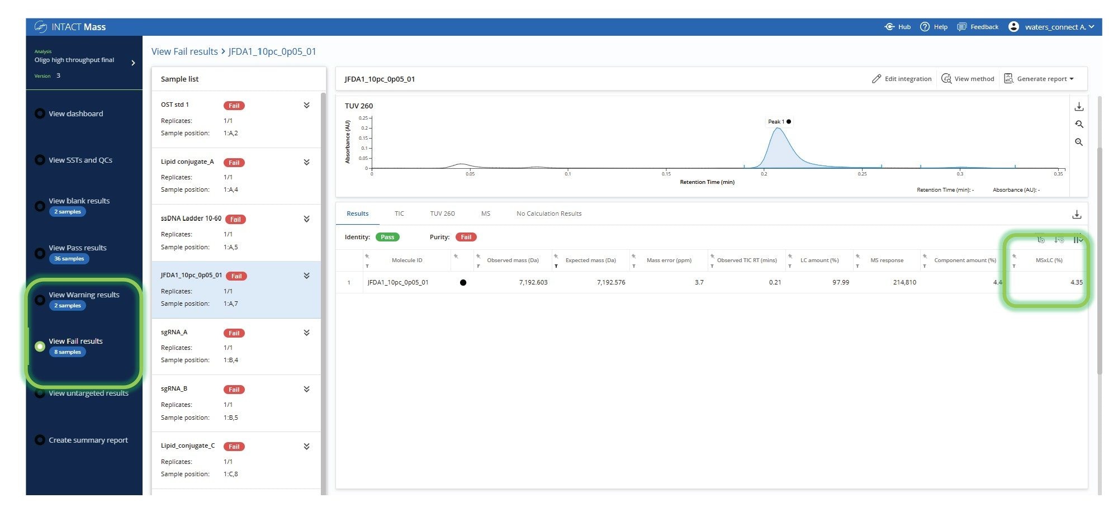Pin the Molecule ID column
The width and height of the screenshot is (1118, 517).
pos(367,256)
